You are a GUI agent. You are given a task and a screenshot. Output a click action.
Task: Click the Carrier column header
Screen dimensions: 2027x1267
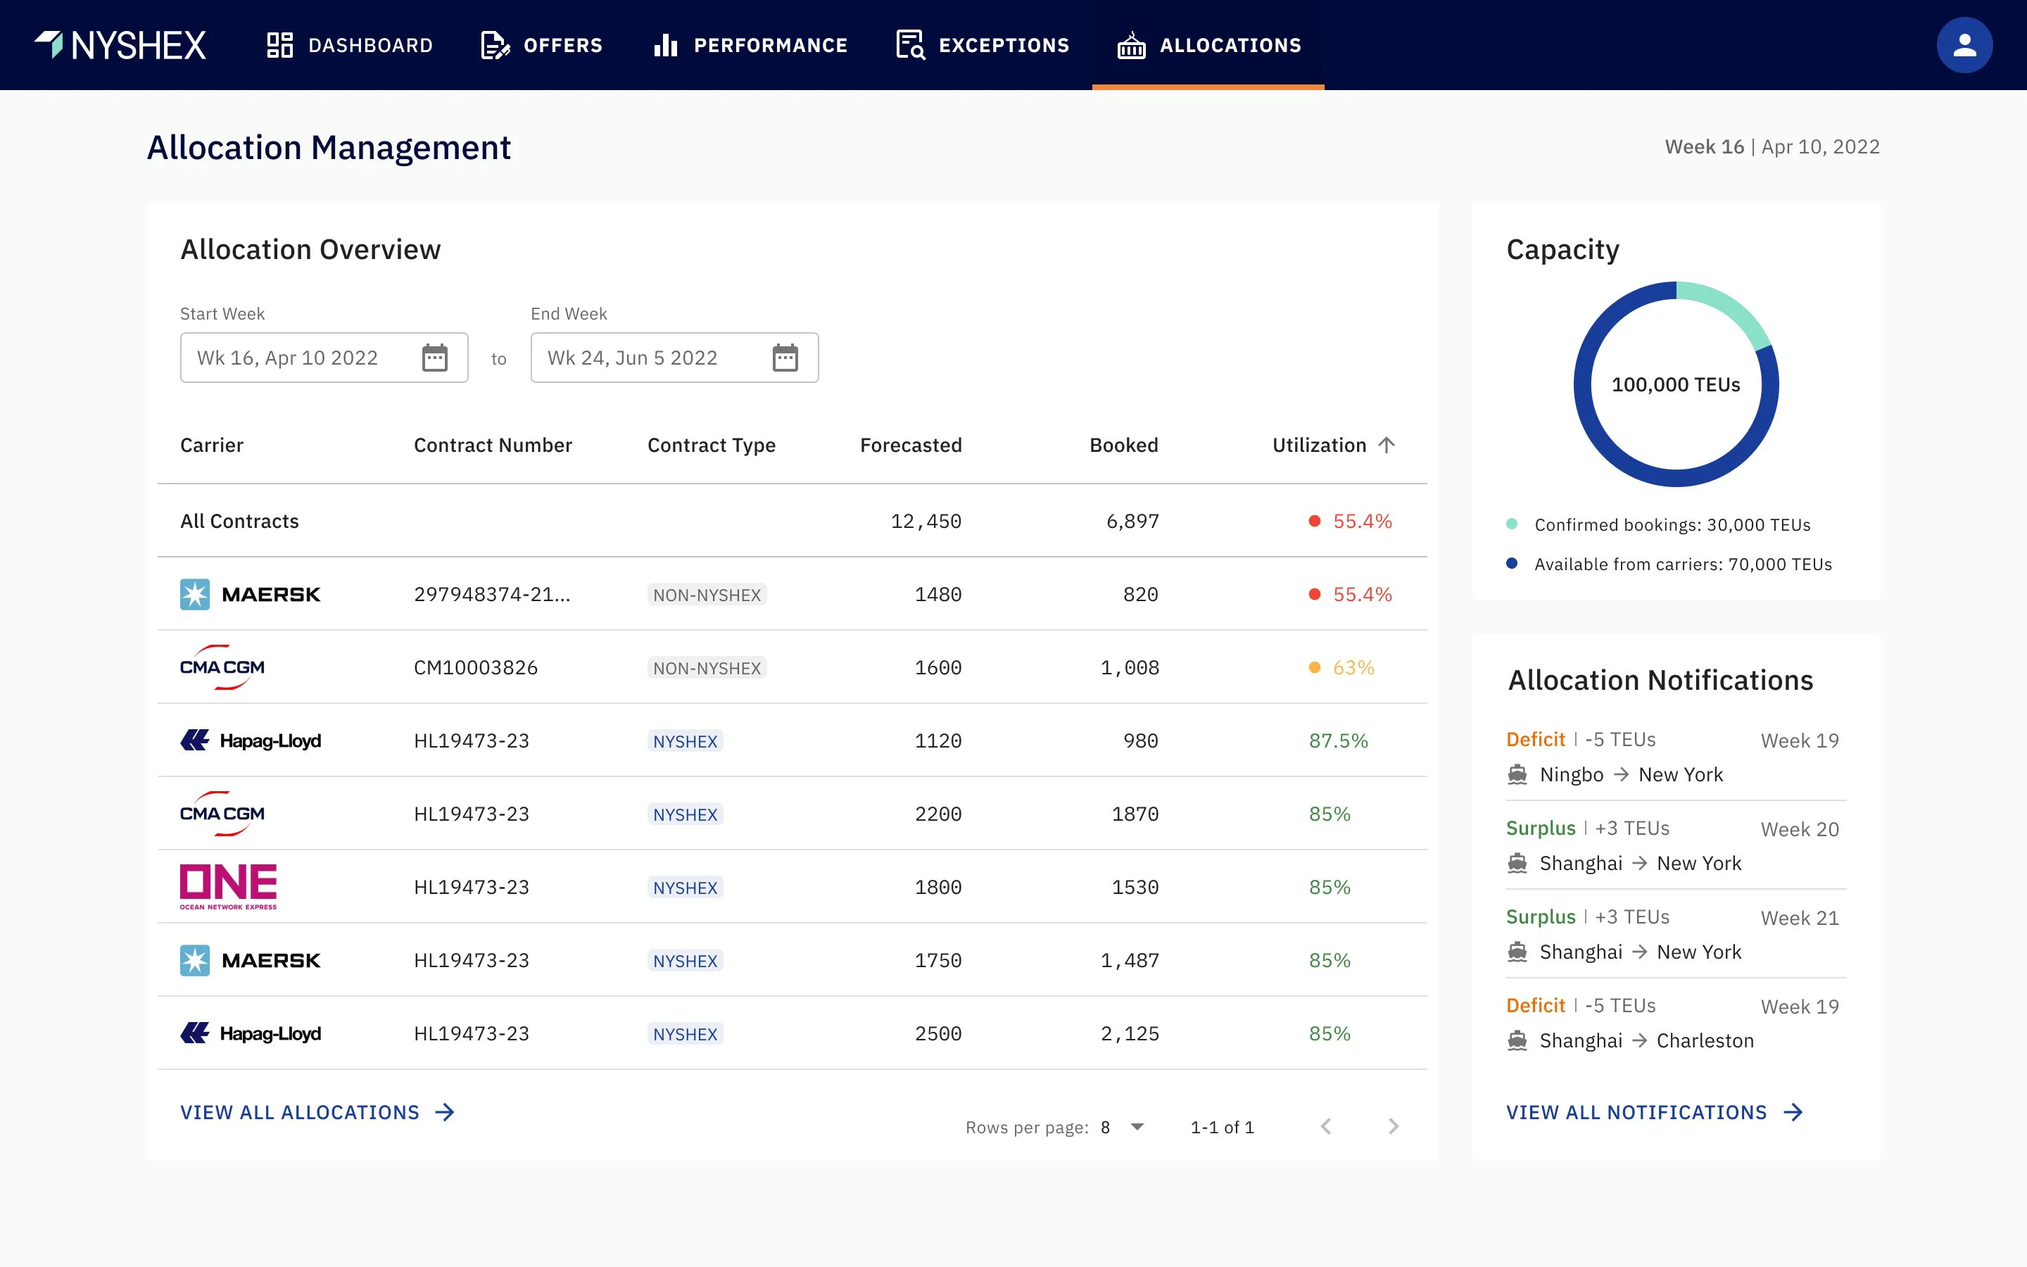[212, 445]
